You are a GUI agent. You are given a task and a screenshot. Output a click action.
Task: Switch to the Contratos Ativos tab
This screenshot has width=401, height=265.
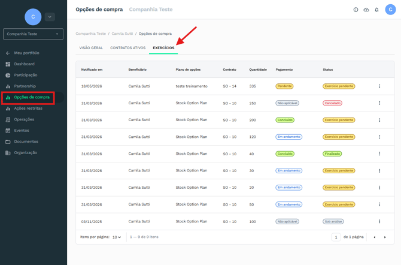pyautogui.click(x=128, y=48)
